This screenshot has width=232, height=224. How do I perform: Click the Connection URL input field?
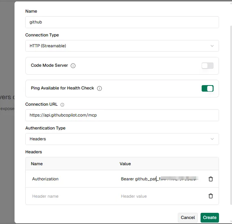122,115
